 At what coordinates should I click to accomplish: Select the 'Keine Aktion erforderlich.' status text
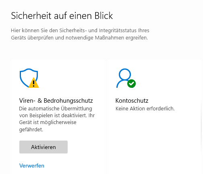[x=145, y=109]
